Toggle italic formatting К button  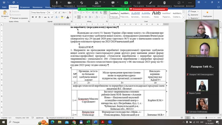(x=36, y=17)
